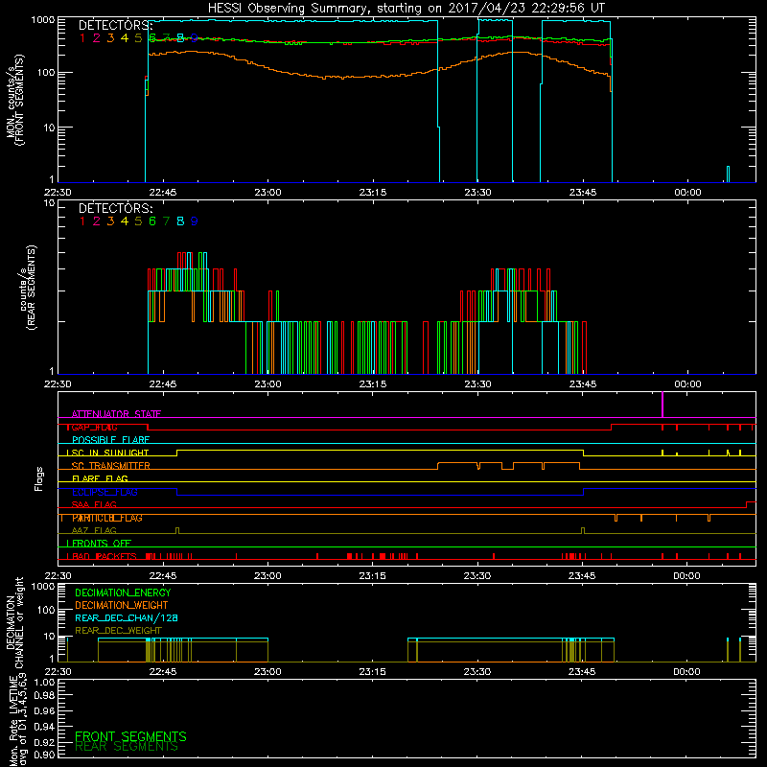Viewport: 767px width, 767px height.
Task: Click the 1000 tick on front segments y-axis
Action: click(43, 20)
